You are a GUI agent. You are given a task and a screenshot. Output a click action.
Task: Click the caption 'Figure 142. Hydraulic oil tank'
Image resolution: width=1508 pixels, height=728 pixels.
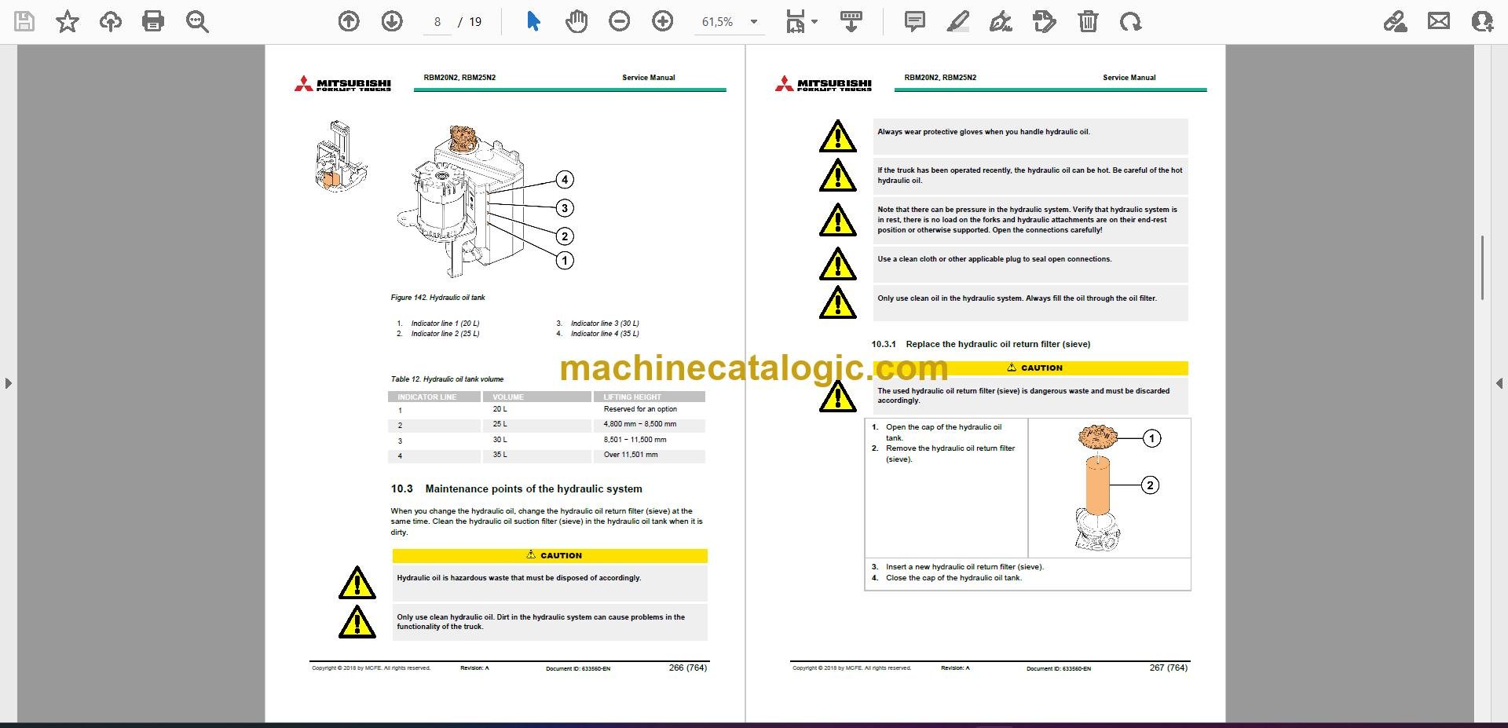(x=437, y=298)
